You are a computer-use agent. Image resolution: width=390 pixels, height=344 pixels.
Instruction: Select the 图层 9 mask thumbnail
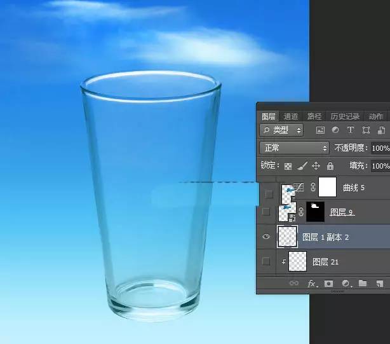click(316, 212)
